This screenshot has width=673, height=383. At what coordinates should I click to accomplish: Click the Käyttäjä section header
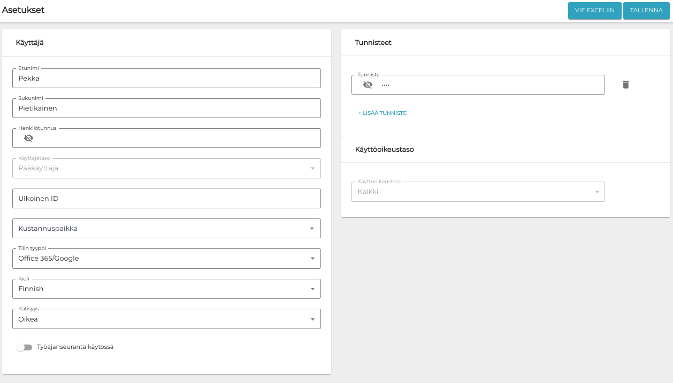tap(30, 43)
